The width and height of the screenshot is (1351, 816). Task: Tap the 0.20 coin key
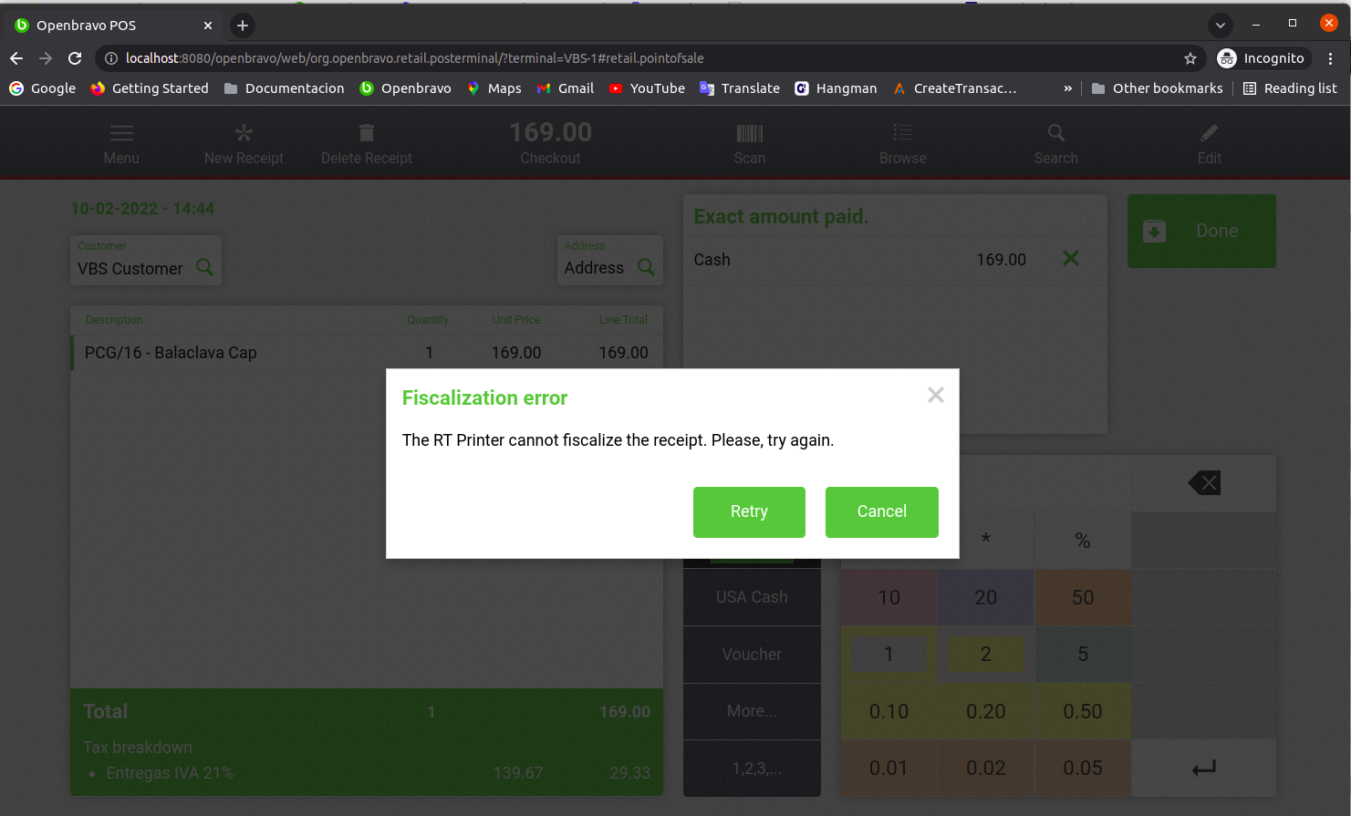[x=985, y=711]
